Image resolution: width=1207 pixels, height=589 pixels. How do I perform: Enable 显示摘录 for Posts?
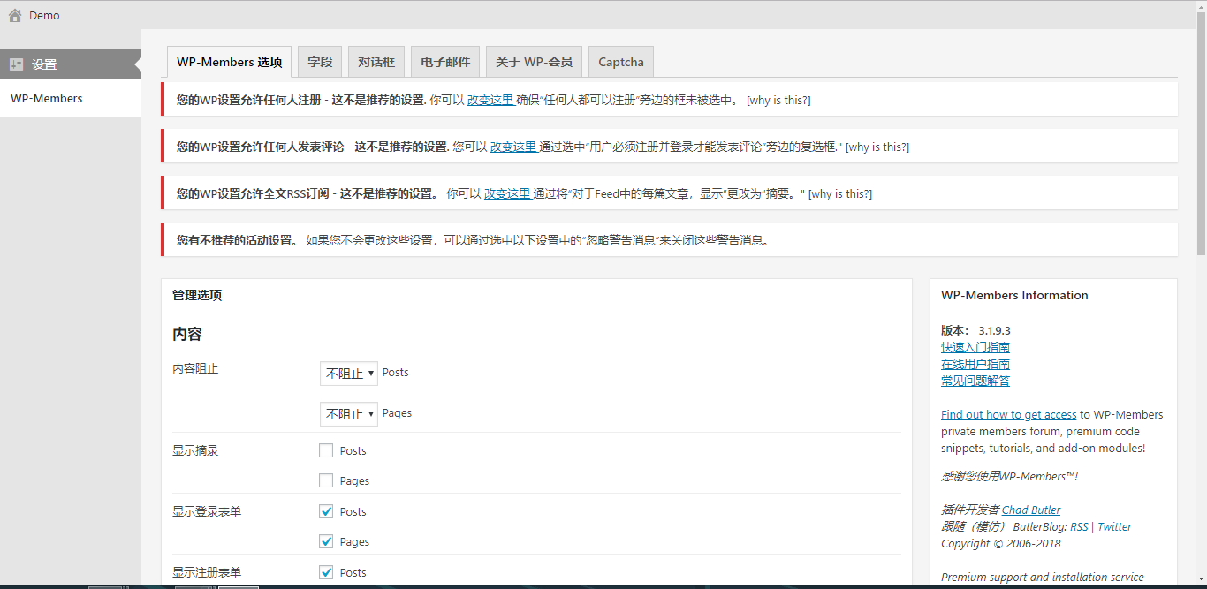click(x=326, y=450)
